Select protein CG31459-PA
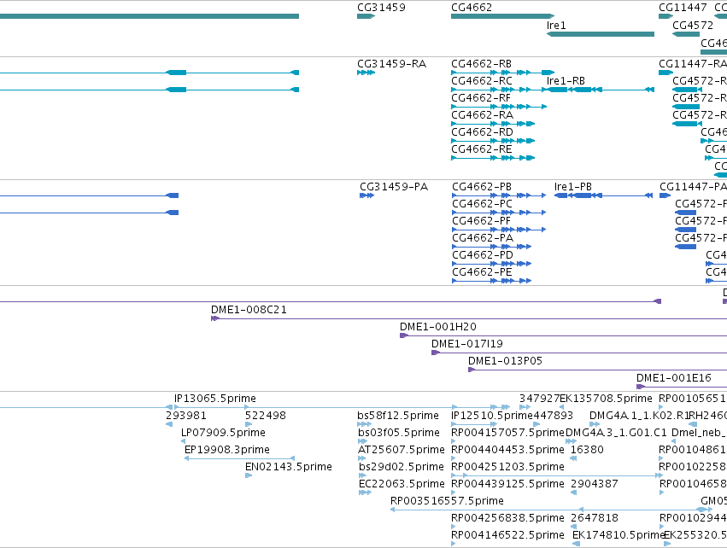Viewport: 727px width, 548px height. (x=394, y=187)
